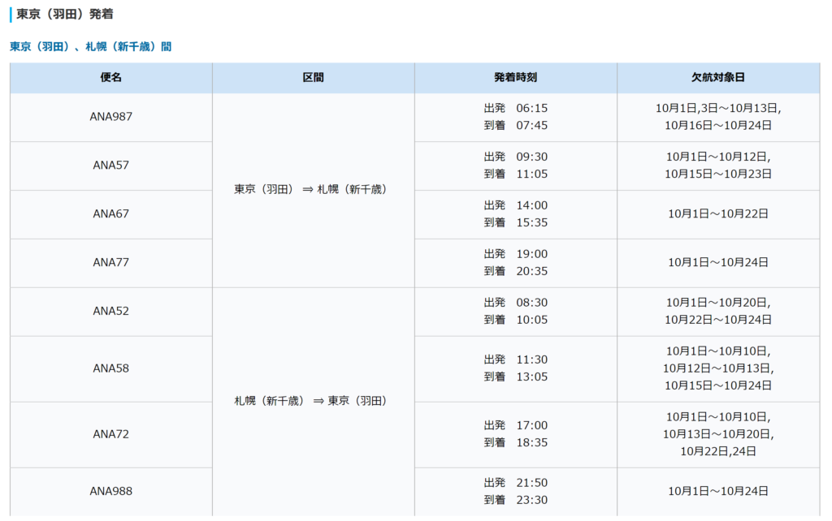
Task: Select flight ANA987 cell
Action: point(110,117)
